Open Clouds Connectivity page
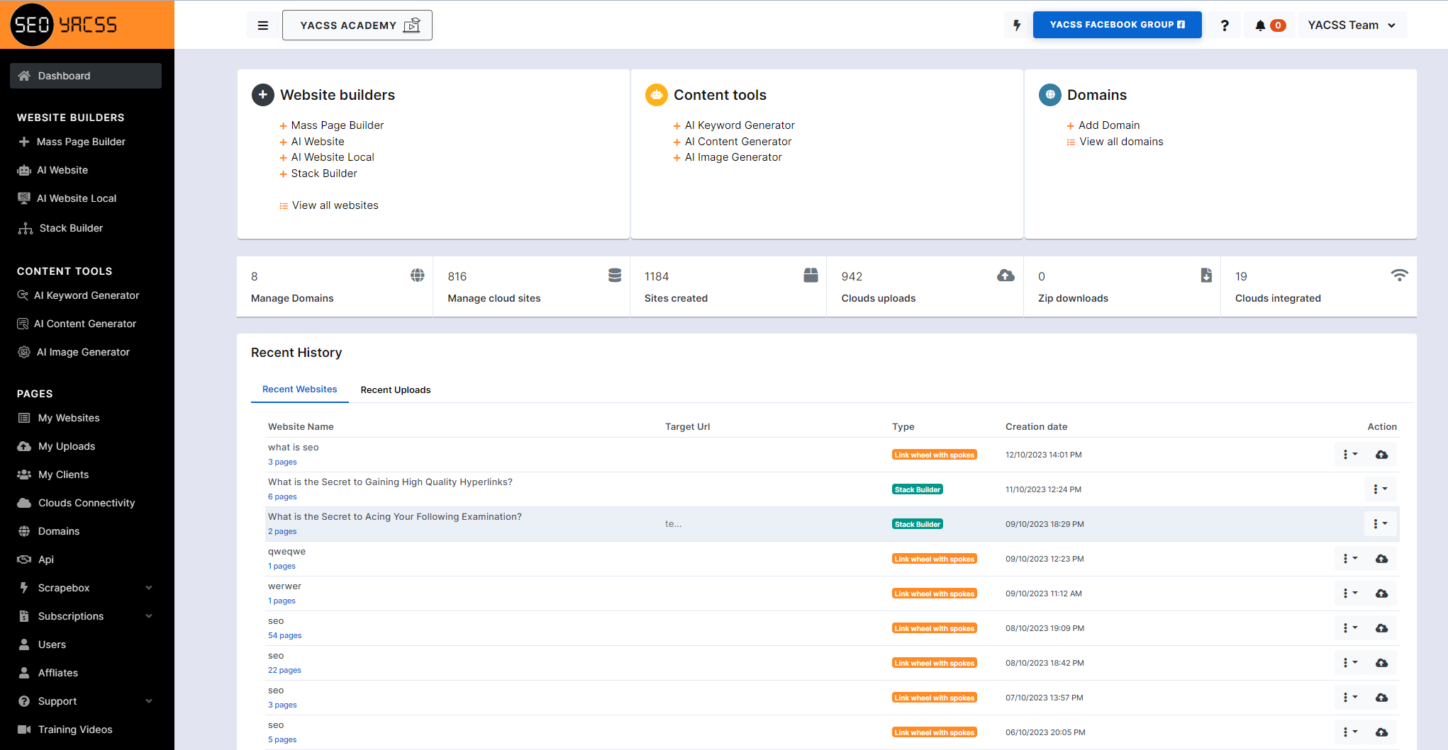 click(x=86, y=503)
